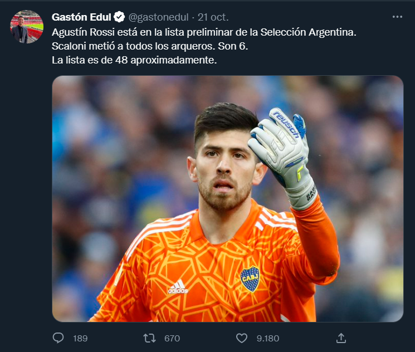Visit the @gastonedul handle link
The width and height of the screenshot is (415, 352).
pyautogui.click(x=158, y=17)
